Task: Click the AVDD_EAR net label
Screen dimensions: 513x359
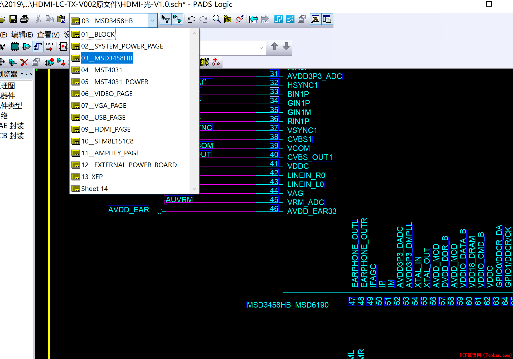Action: click(129, 210)
